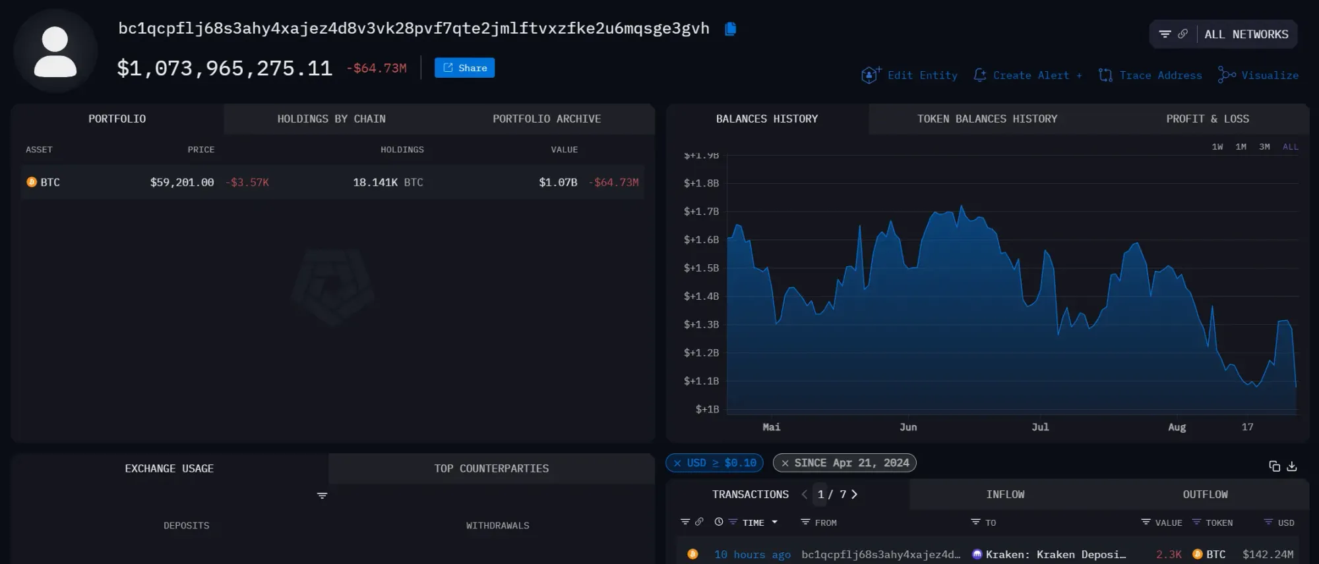This screenshot has height=564, width=1319.
Task: Click the BTC price $59,201.00
Action: click(182, 183)
